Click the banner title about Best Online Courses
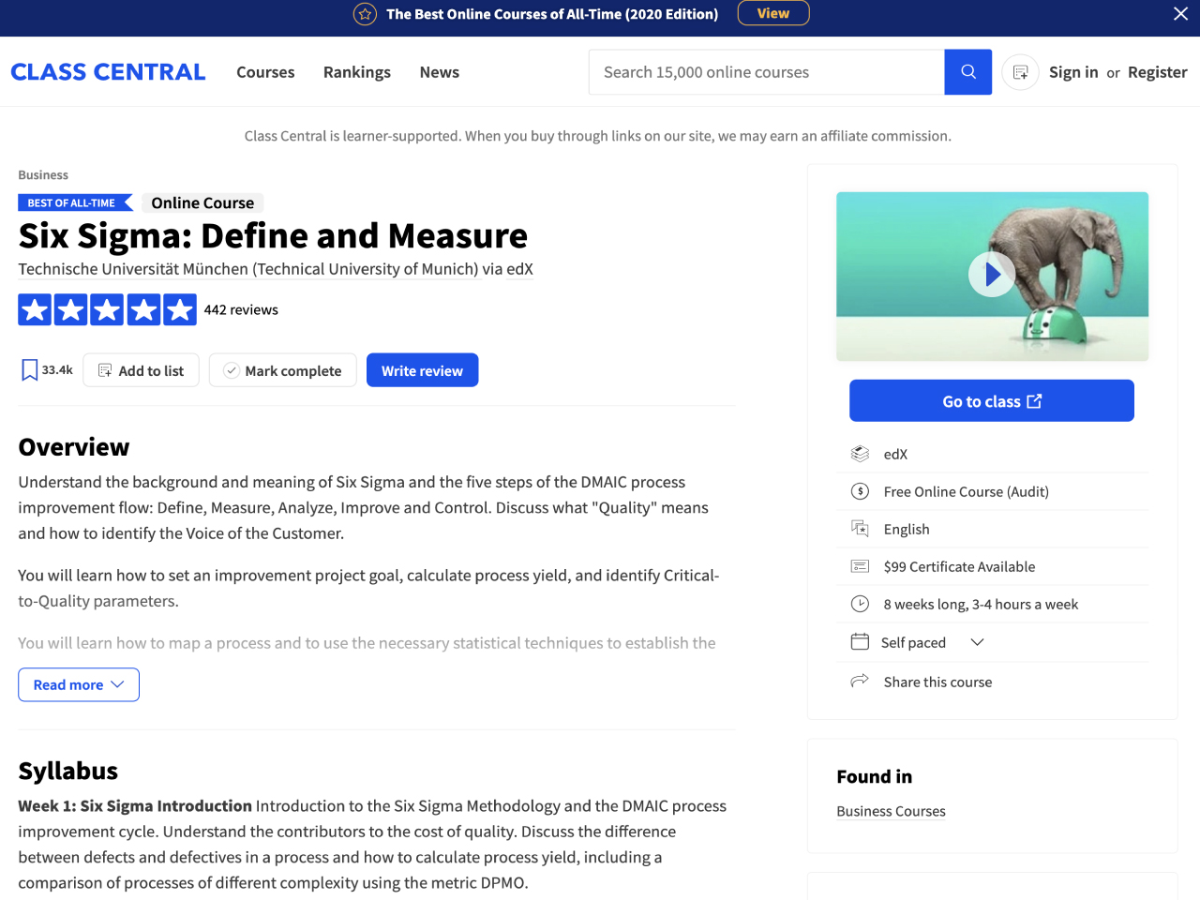Image resolution: width=1200 pixels, height=900 pixels. (552, 14)
